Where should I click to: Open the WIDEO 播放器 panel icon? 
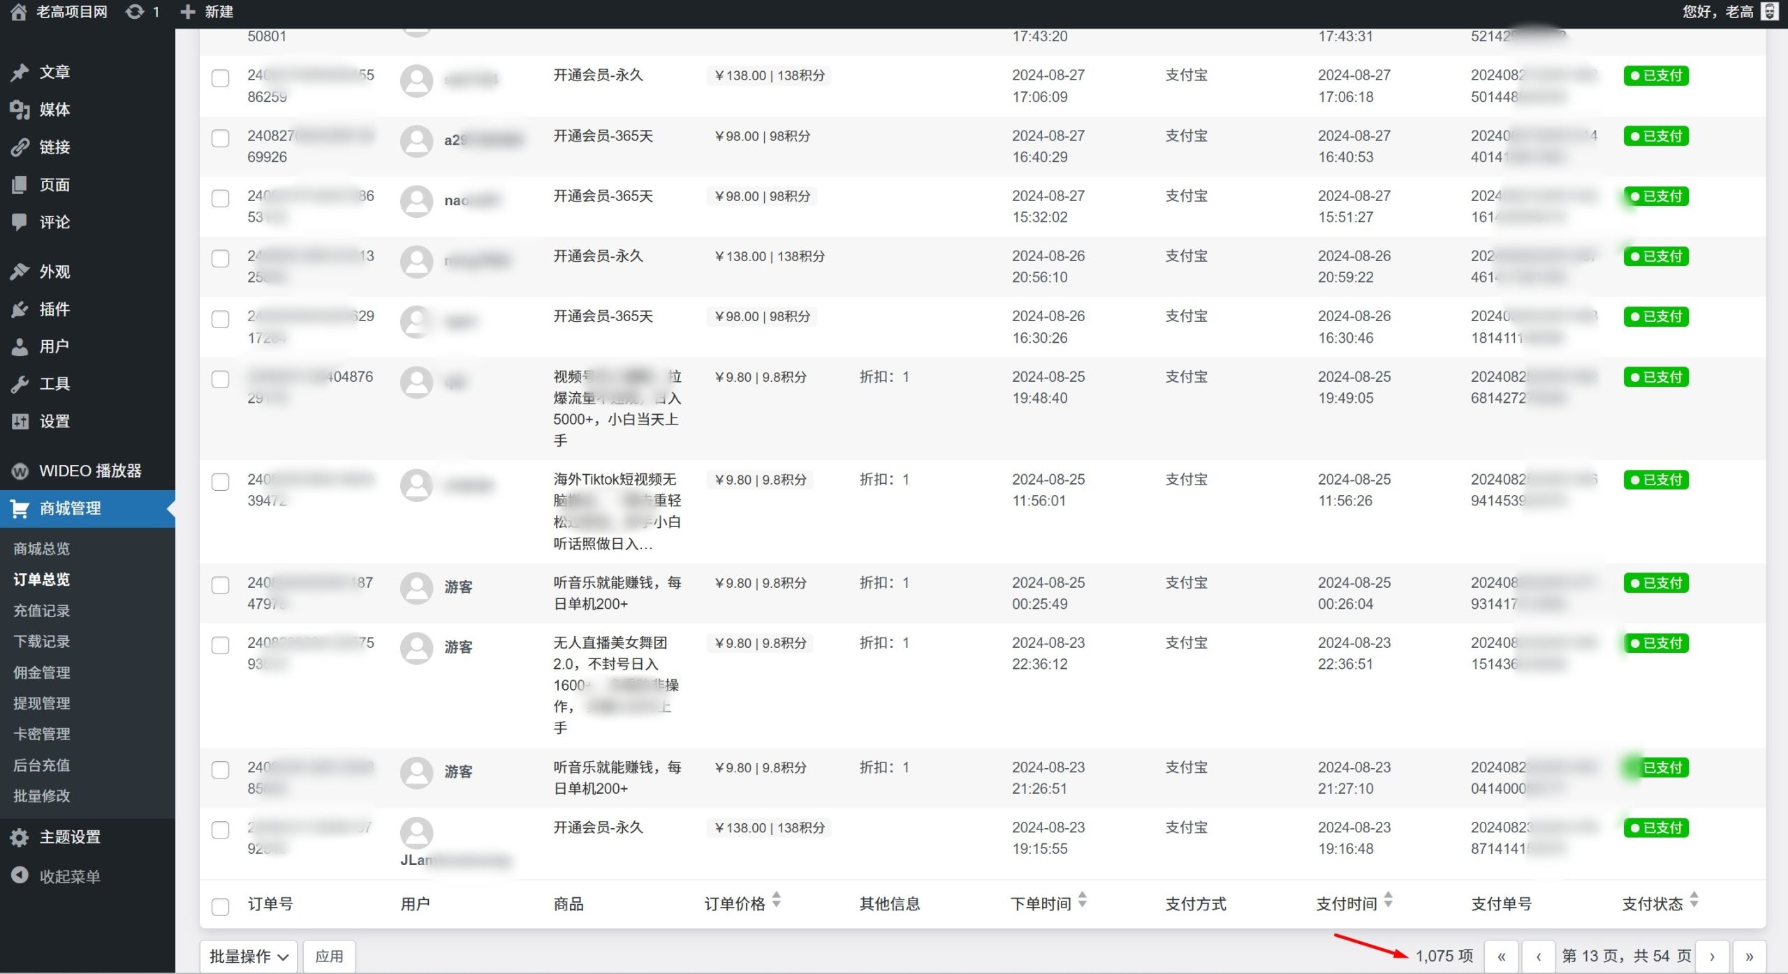pyautogui.click(x=19, y=471)
